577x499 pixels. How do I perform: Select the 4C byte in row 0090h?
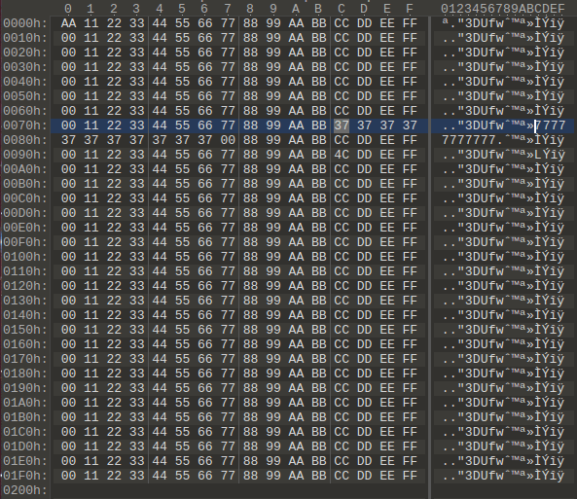[342, 155]
